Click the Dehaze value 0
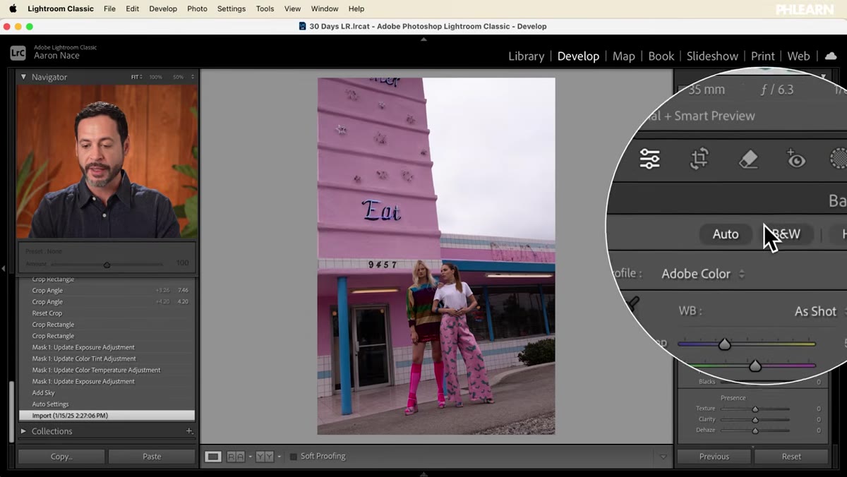847x477 pixels. point(819,430)
